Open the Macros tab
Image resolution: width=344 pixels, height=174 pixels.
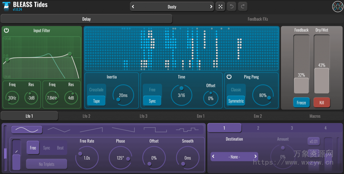coord(315,116)
